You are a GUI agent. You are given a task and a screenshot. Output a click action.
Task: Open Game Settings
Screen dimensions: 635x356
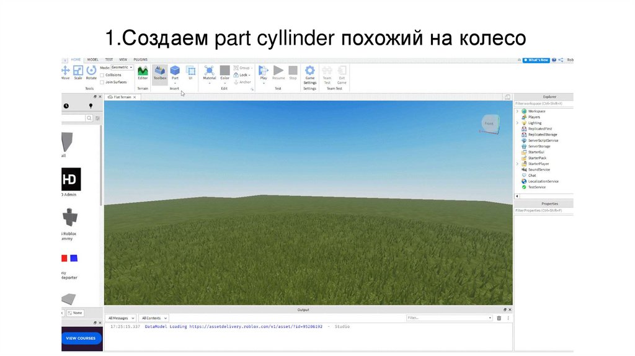(310, 74)
